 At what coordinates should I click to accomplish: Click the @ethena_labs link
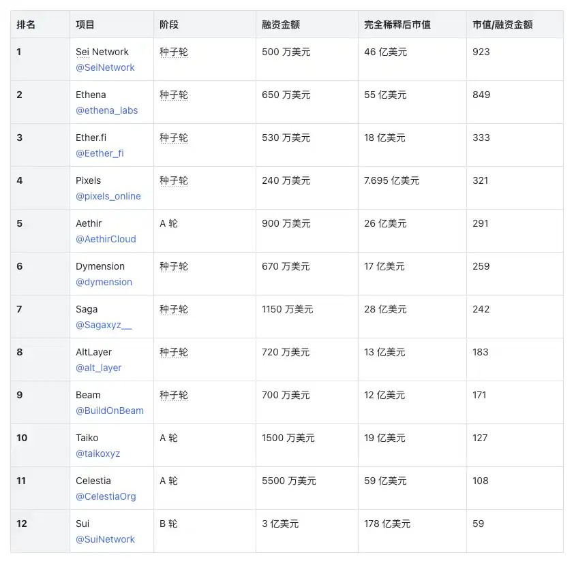tap(106, 110)
